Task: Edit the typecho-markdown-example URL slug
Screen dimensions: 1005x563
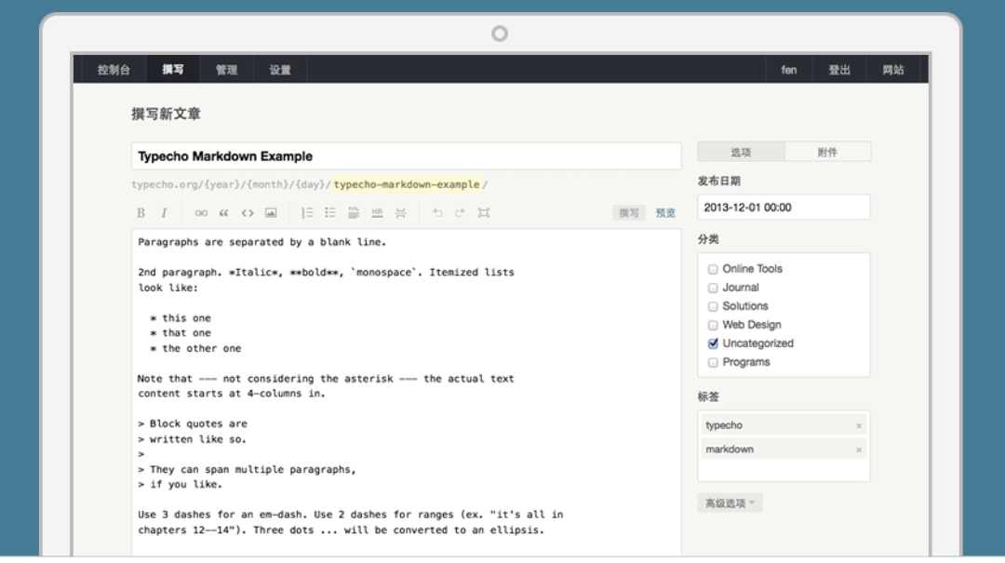Action: (x=407, y=184)
